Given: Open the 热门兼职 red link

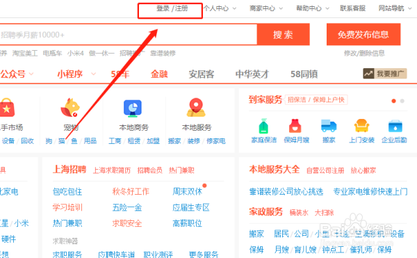Looking at the screenshot, I should tap(181, 170).
